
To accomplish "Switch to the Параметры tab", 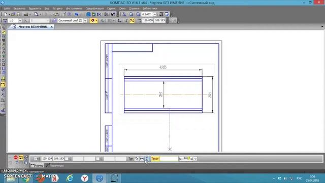I will point(55,165).
